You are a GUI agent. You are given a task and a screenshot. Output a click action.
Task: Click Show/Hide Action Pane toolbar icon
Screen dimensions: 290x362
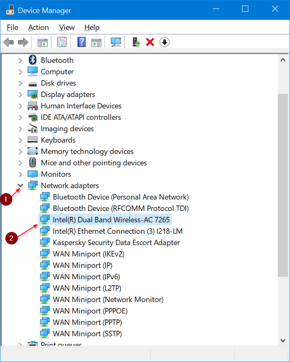(96, 43)
